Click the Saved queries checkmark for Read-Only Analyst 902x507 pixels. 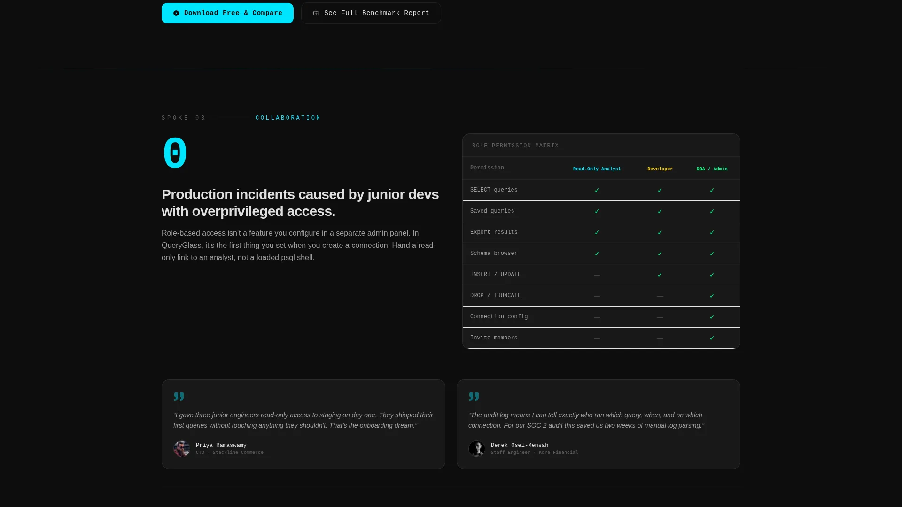597,211
